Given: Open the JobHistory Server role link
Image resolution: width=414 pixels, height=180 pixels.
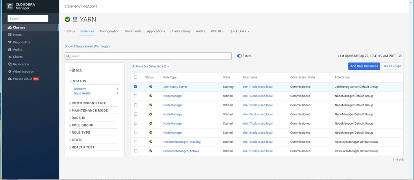Looking at the screenshot, I should click(x=175, y=87).
